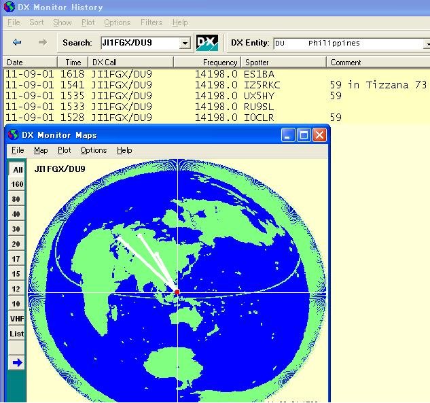Select the 15 meter band button
Viewport: 430px width, 403px height.
[17, 274]
